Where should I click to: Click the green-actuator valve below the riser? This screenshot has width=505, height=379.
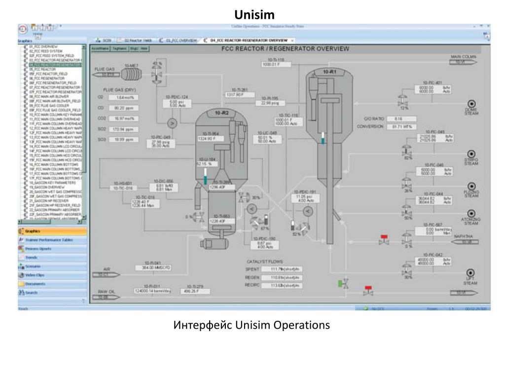point(343,284)
